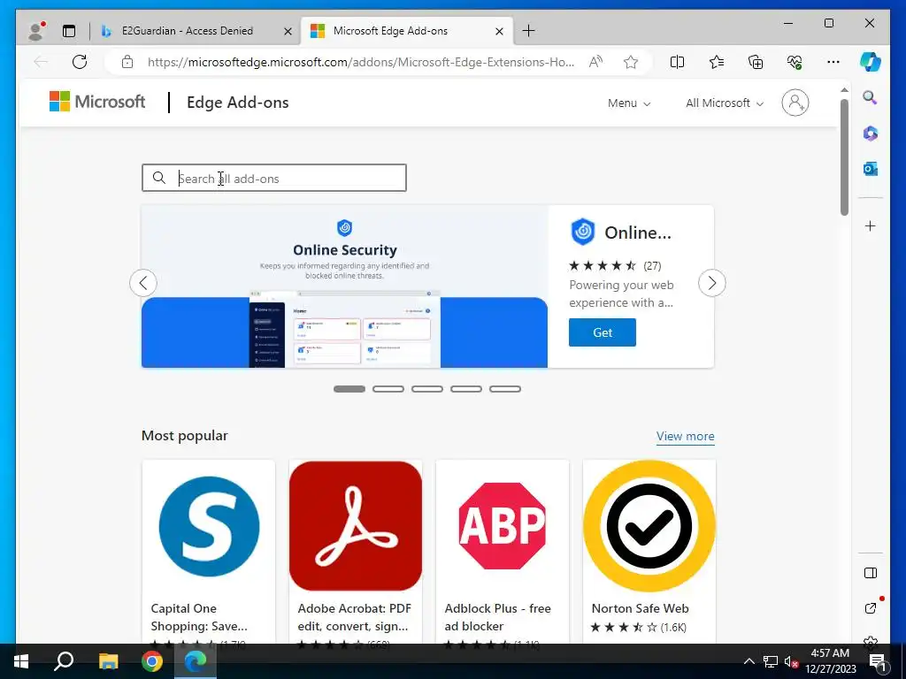The image size is (906, 679).
Task: Select second carousel indicator
Action: [x=388, y=389]
